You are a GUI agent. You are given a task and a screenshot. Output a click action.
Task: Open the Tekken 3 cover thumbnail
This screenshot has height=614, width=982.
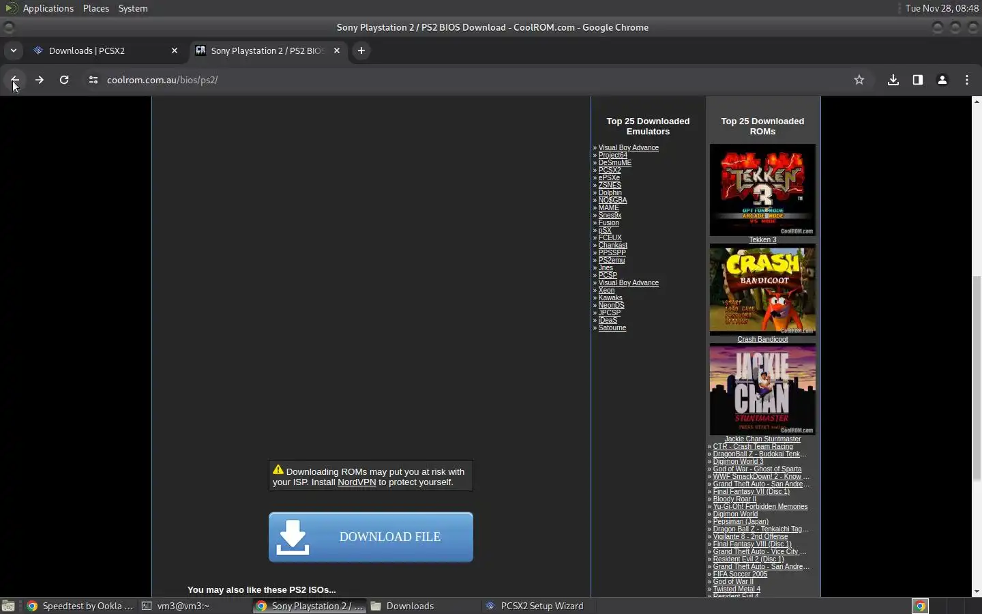pos(762,190)
